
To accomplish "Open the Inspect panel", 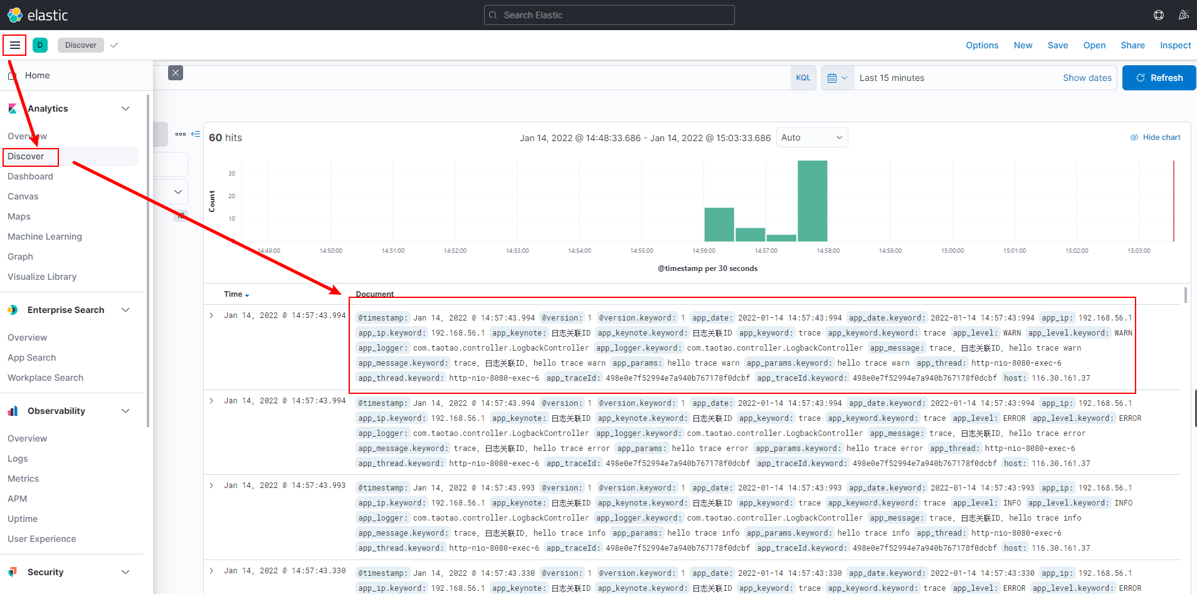I will (x=1176, y=45).
